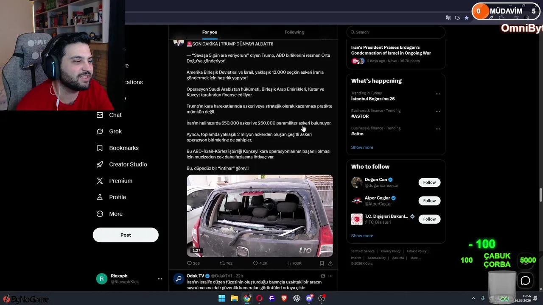Viewport: 543px width, 305px height.
Task: Follow Alper Caglar
Action: point(429,201)
